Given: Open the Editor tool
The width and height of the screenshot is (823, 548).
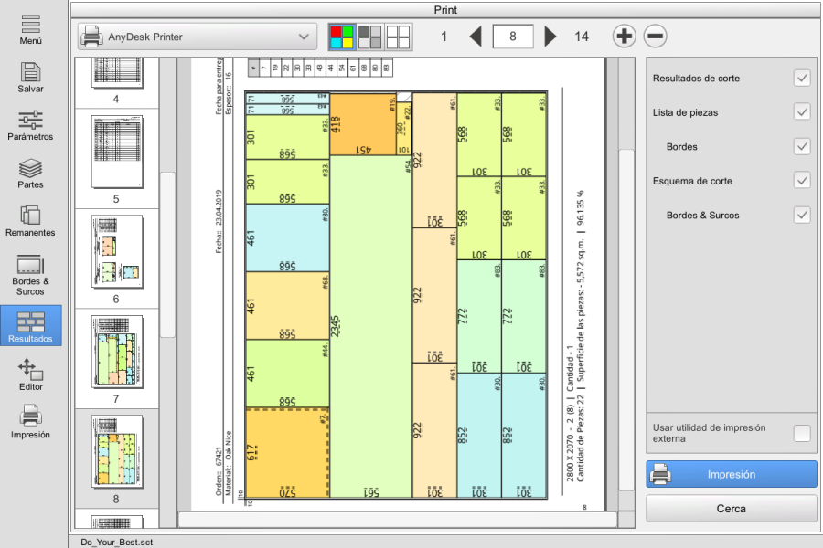Looking at the screenshot, I should point(30,375).
